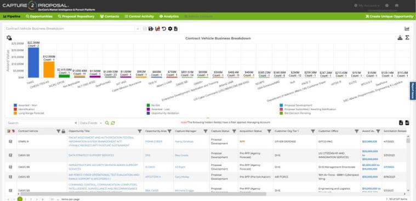Click the chart configuration gears icon above the y-axis

point(9,38)
